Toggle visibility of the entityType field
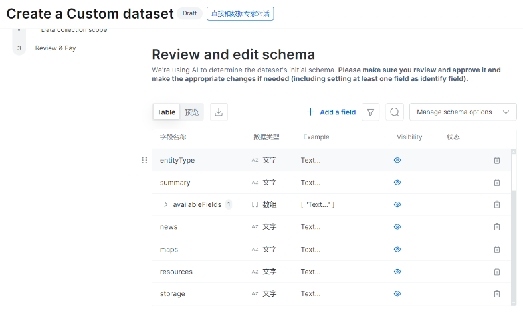 pos(397,161)
